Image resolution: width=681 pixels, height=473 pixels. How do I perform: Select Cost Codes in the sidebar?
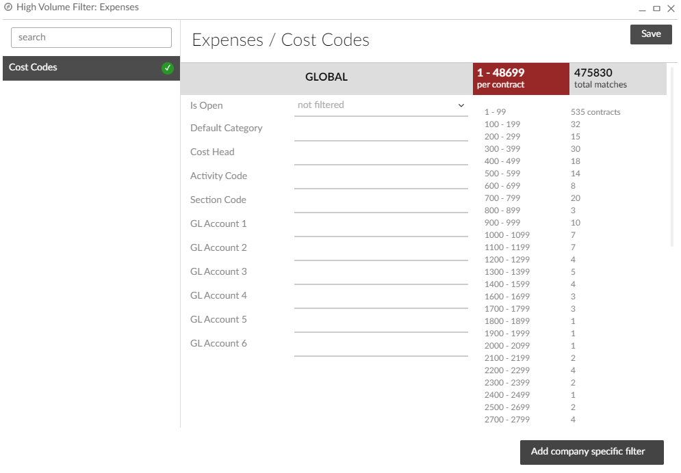(82, 68)
